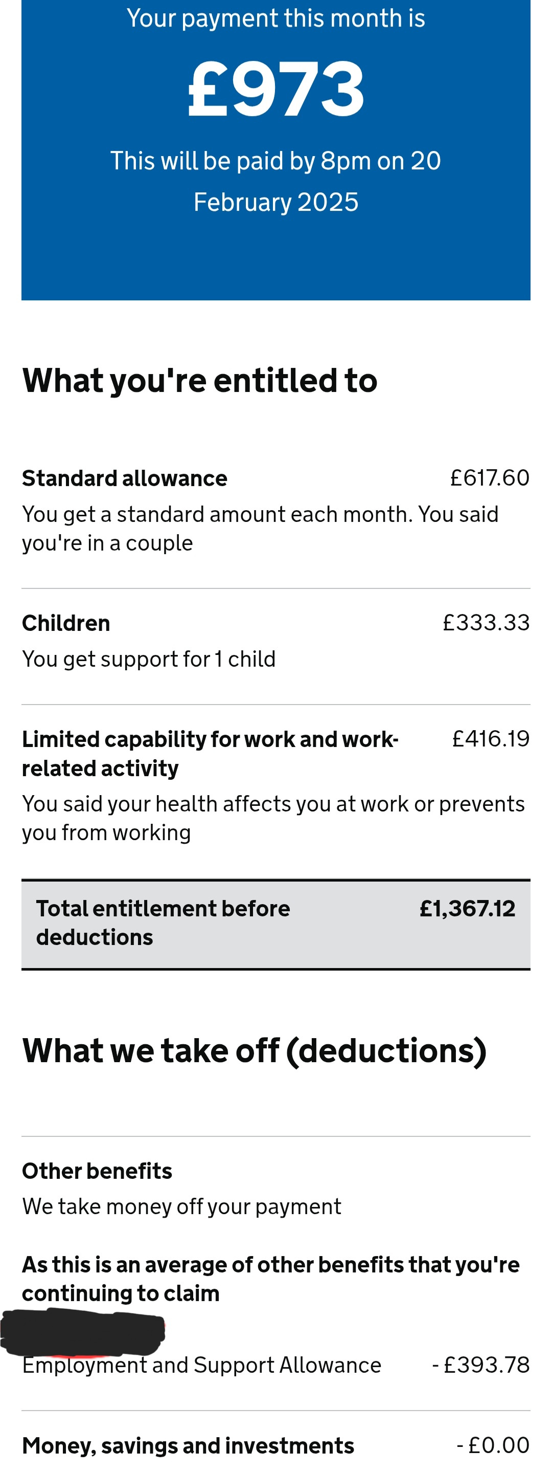The image size is (552, 1471).
Task: Click the 'What you're entitled to' heading
Action: pyautogui.click(x=199, y=380)
